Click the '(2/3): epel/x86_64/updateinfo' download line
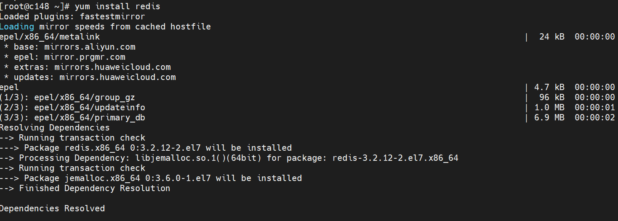Viewport: 618px width, 221px height. pyautogui.click(x=72, y=107)
